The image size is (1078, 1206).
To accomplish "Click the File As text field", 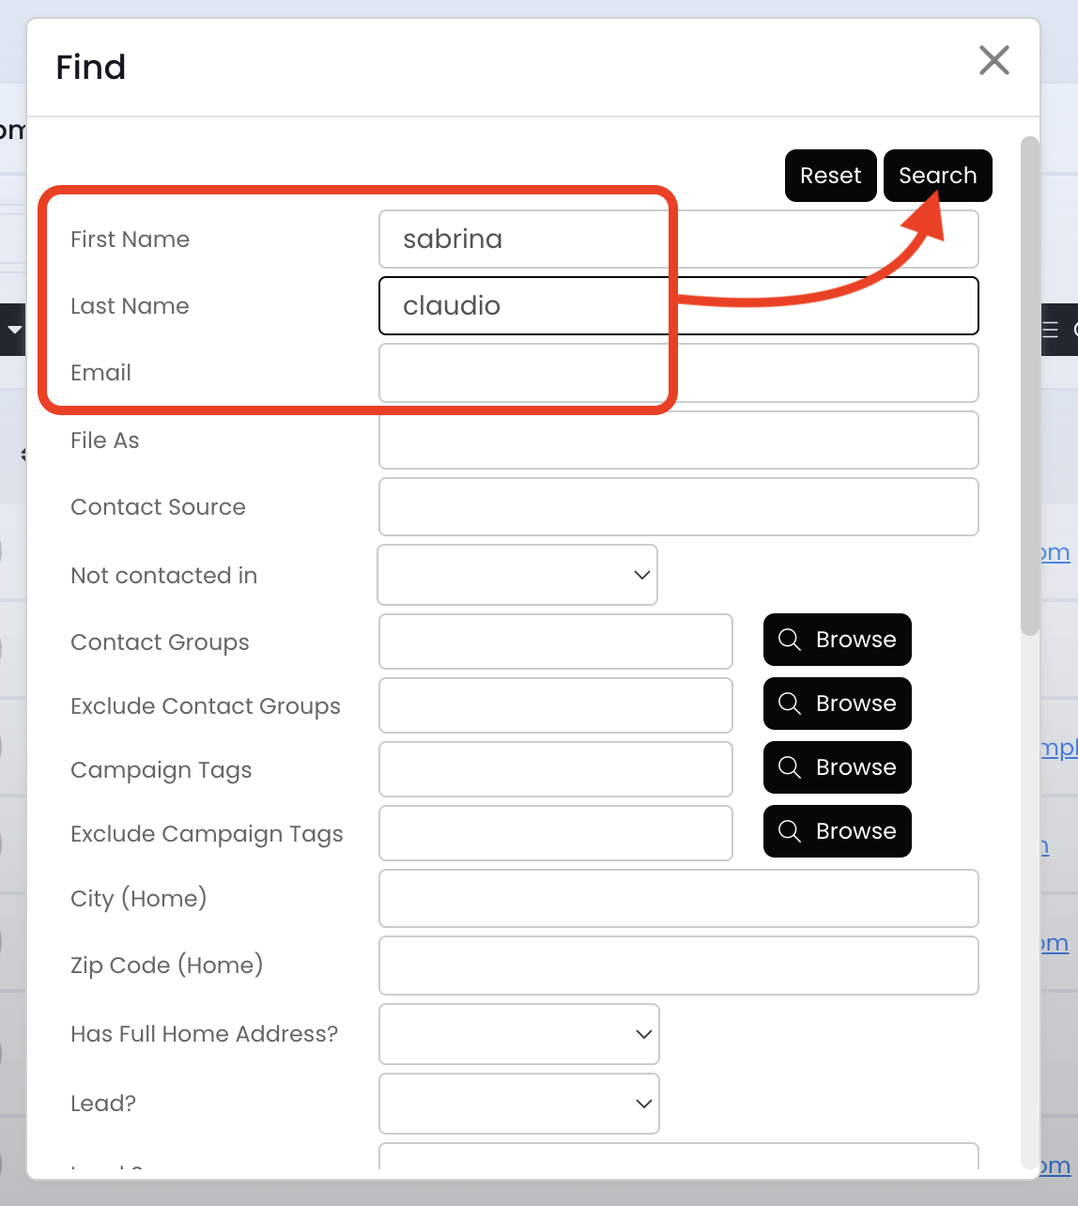I will [678, 441].
